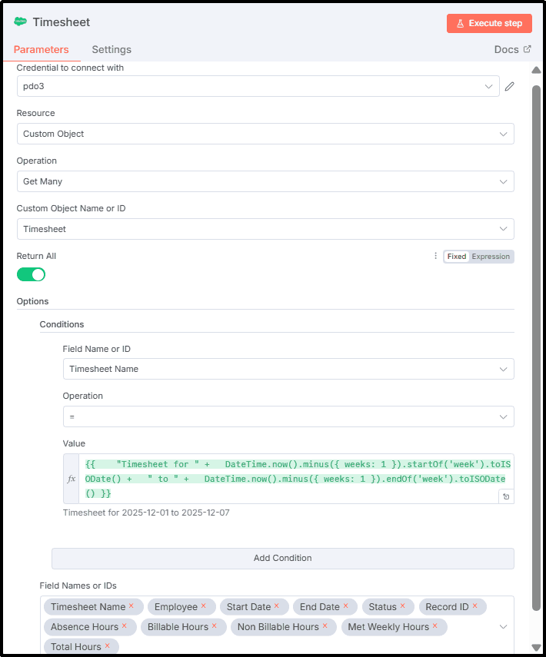Remove the Billable Hours field tag
546x657 pixels.
coord(215,626)
